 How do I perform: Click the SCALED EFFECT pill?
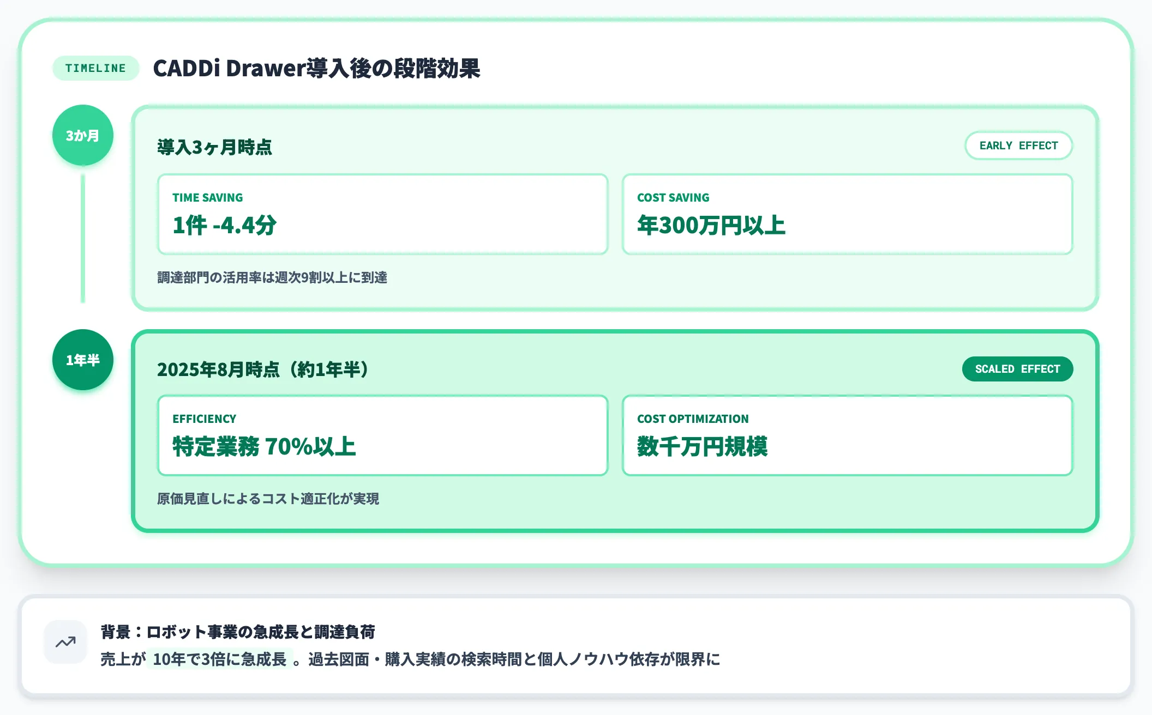point(1017,369)
